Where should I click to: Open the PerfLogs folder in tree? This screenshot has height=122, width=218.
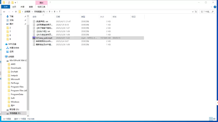[15, 83]
